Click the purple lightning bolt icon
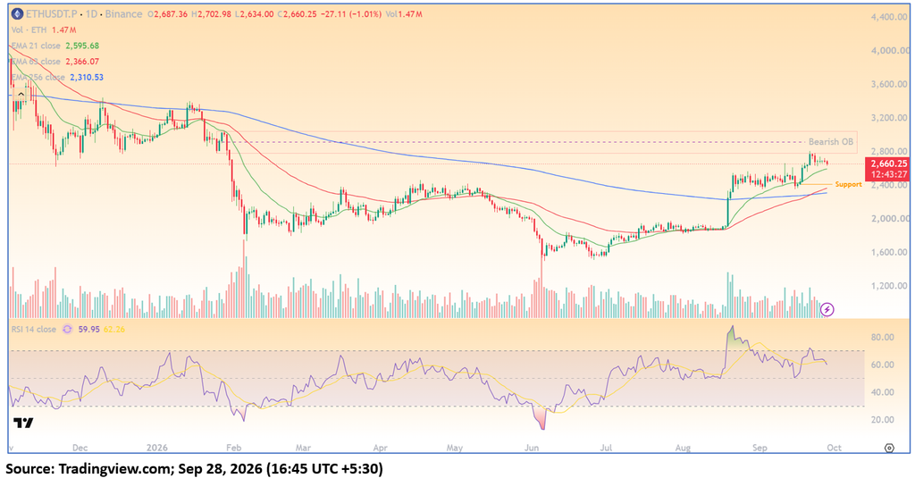915x478 pixels. click(x=827, y=309)
